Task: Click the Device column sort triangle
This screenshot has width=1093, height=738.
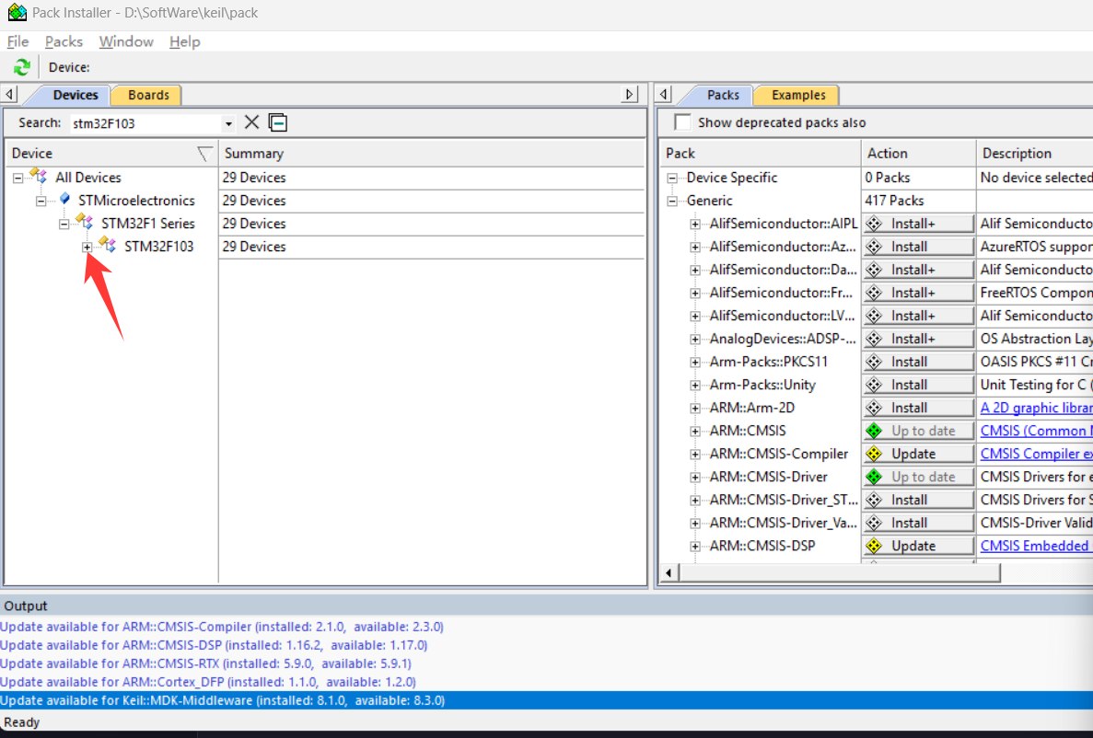Action: click(204, 154)
